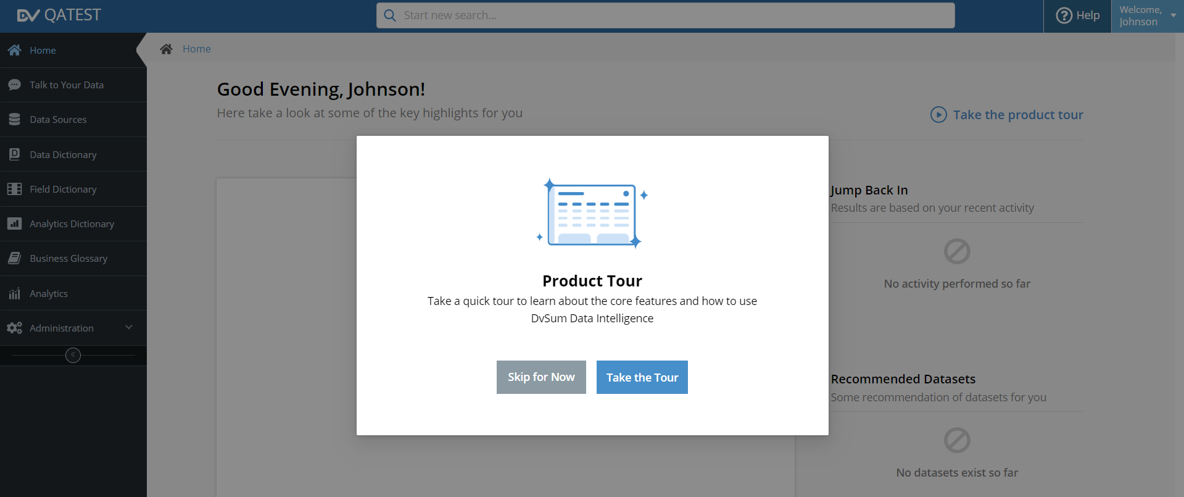
Task: Click the Help label in header
Action: (x=1088, y=15)
